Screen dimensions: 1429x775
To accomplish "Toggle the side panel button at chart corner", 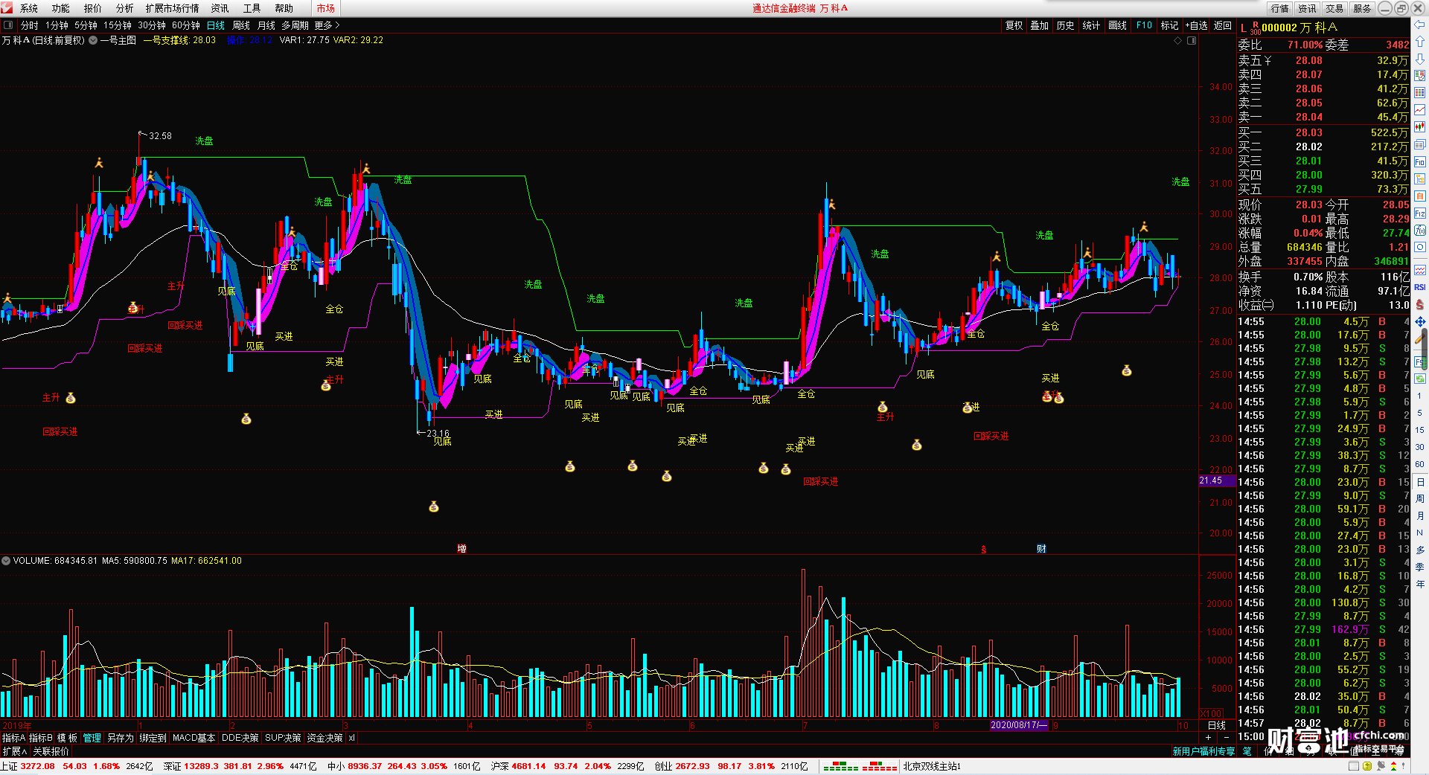I will click(1192, 41).
